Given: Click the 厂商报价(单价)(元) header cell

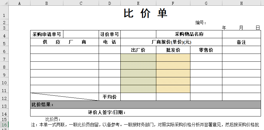Looking at the screenshot, I should (x=171, y=42).
